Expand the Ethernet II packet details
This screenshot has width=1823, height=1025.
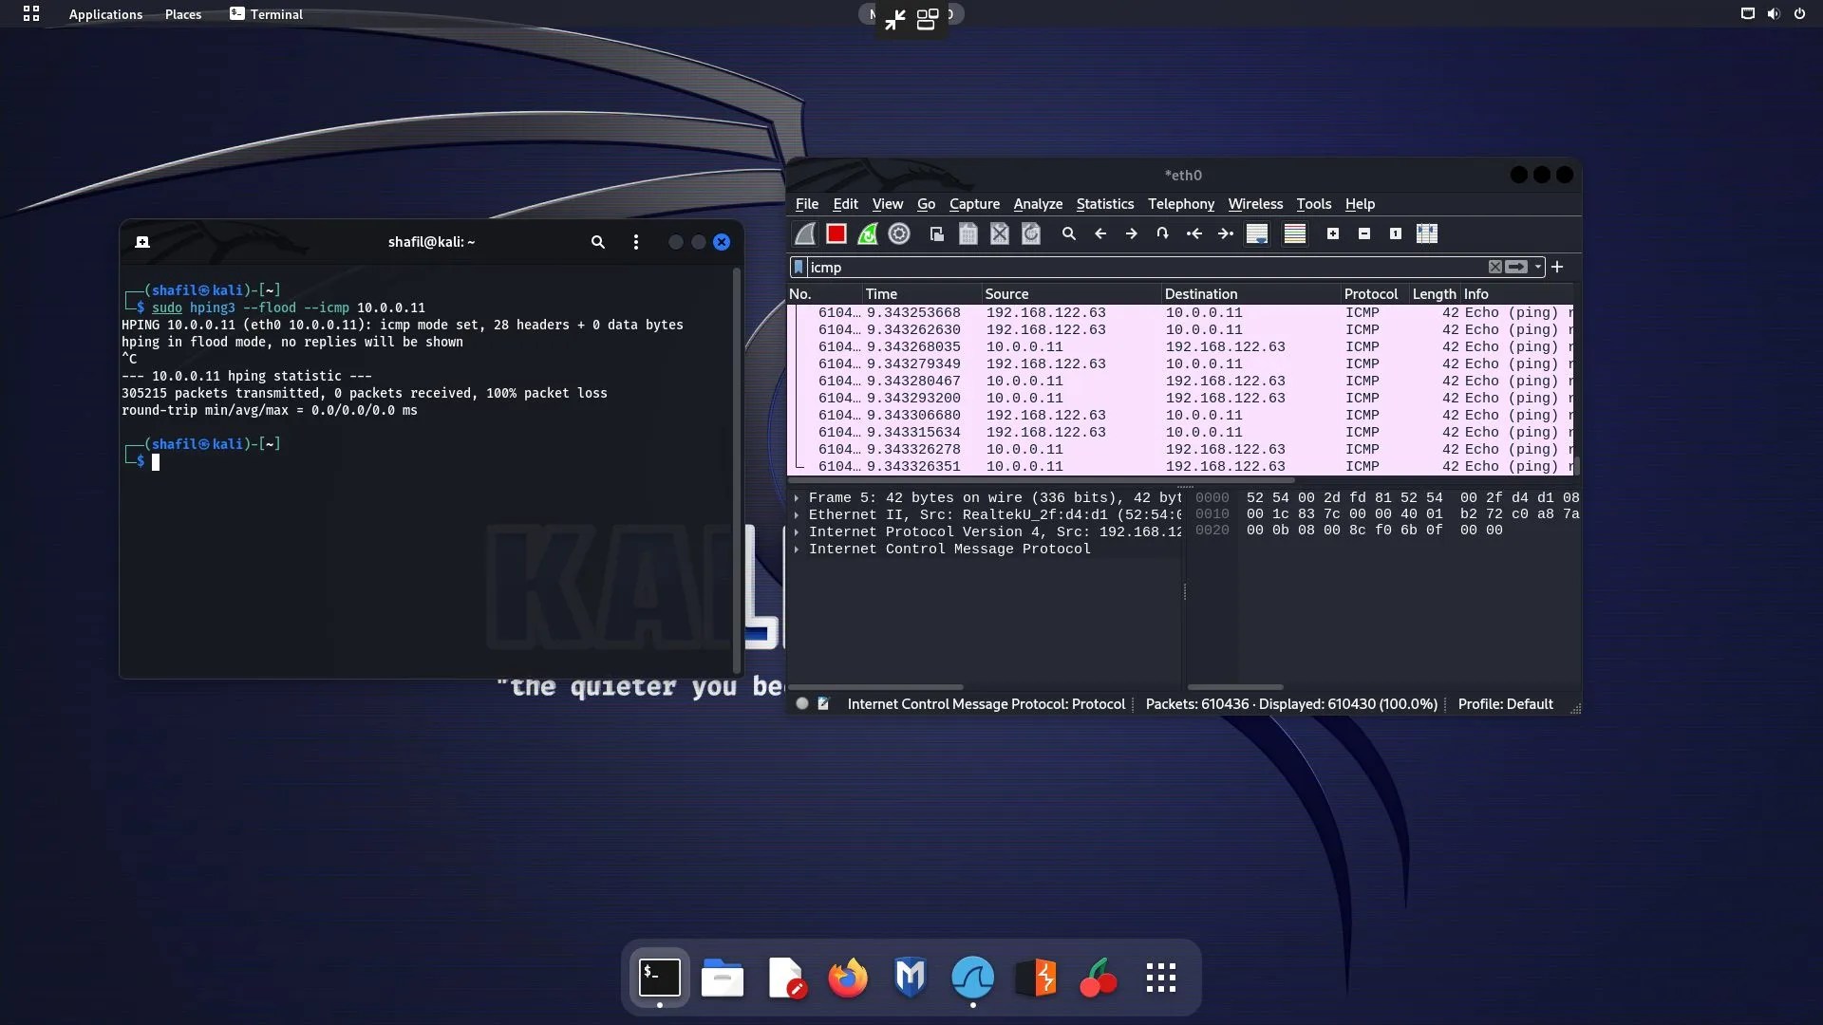[798, 515]
